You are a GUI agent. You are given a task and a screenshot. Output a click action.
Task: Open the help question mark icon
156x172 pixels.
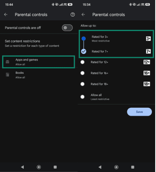[73, 15]
